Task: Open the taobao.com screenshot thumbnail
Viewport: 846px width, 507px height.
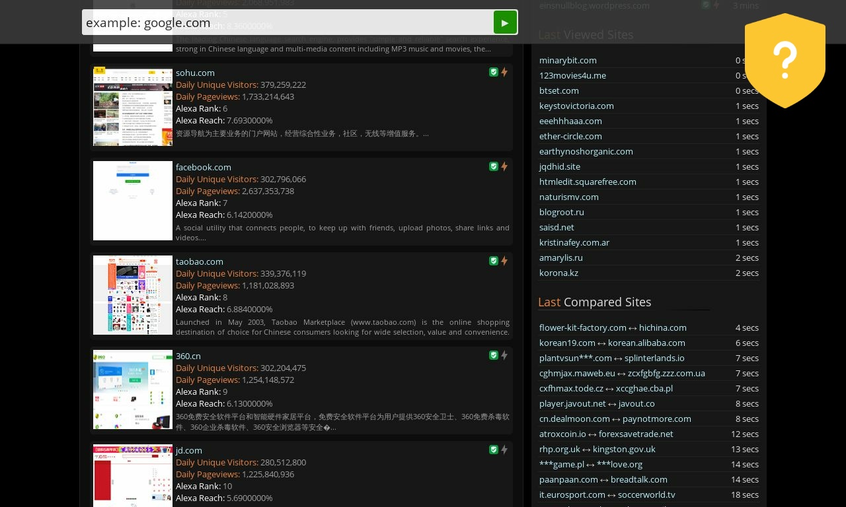Action: point(133,295)
